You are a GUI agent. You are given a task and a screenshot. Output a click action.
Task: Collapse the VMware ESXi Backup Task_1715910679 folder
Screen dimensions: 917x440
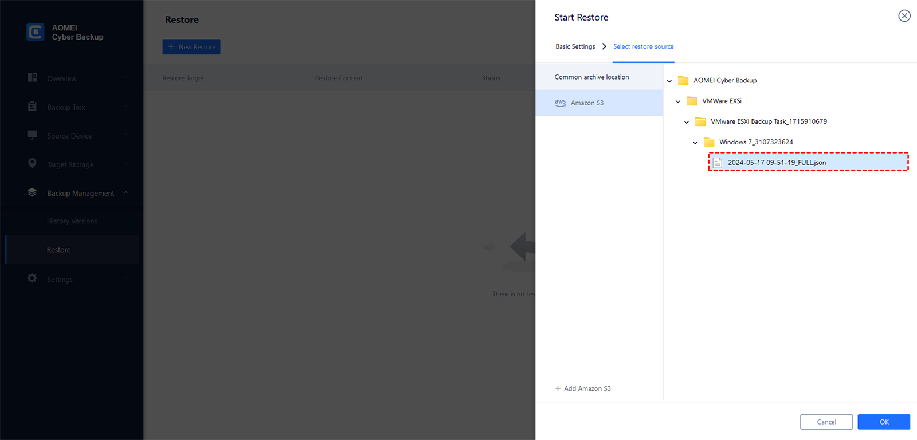pyautogui.click(x=687, y=122)
